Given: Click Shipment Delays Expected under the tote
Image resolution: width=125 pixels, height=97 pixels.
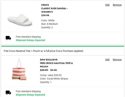Looking at the screenshot, I should click(x=30, y=95).
